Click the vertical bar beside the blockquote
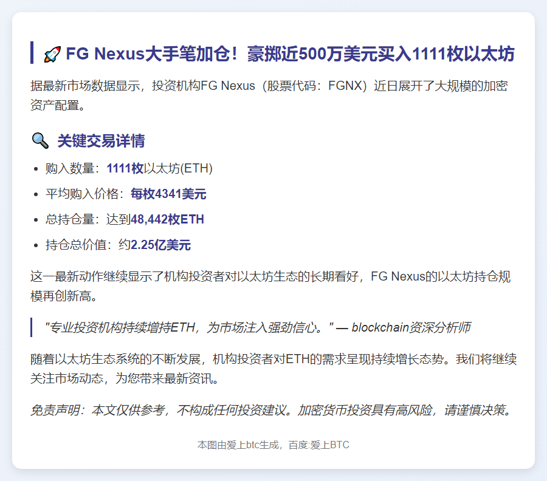 click(32, 327)
